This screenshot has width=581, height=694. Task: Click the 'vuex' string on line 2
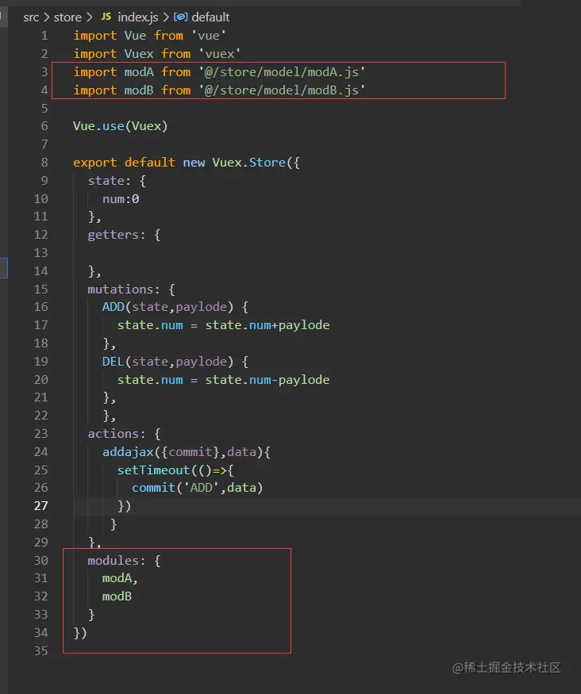[220, 54]
